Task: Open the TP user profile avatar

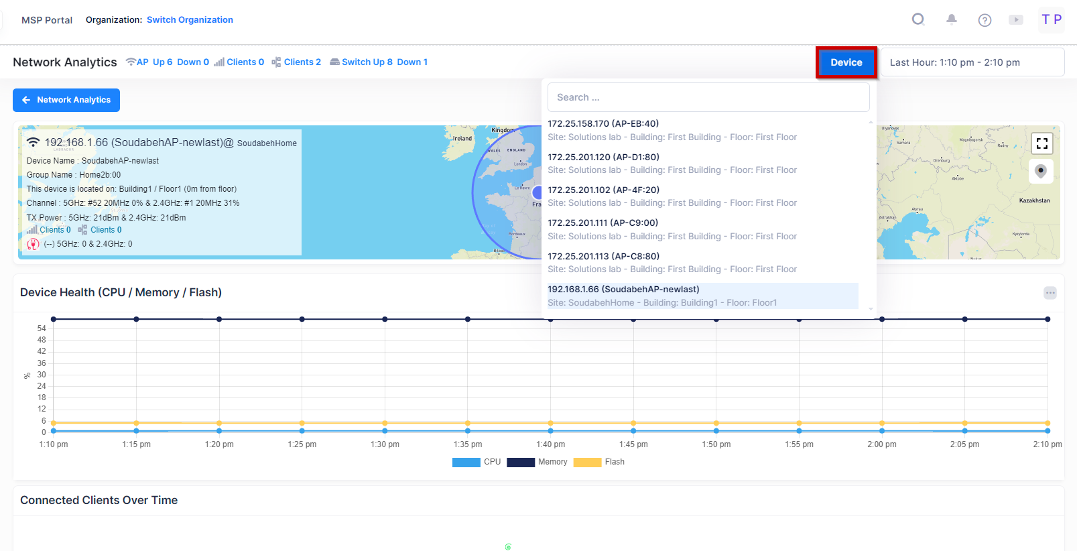Action: coord(1052,19)
